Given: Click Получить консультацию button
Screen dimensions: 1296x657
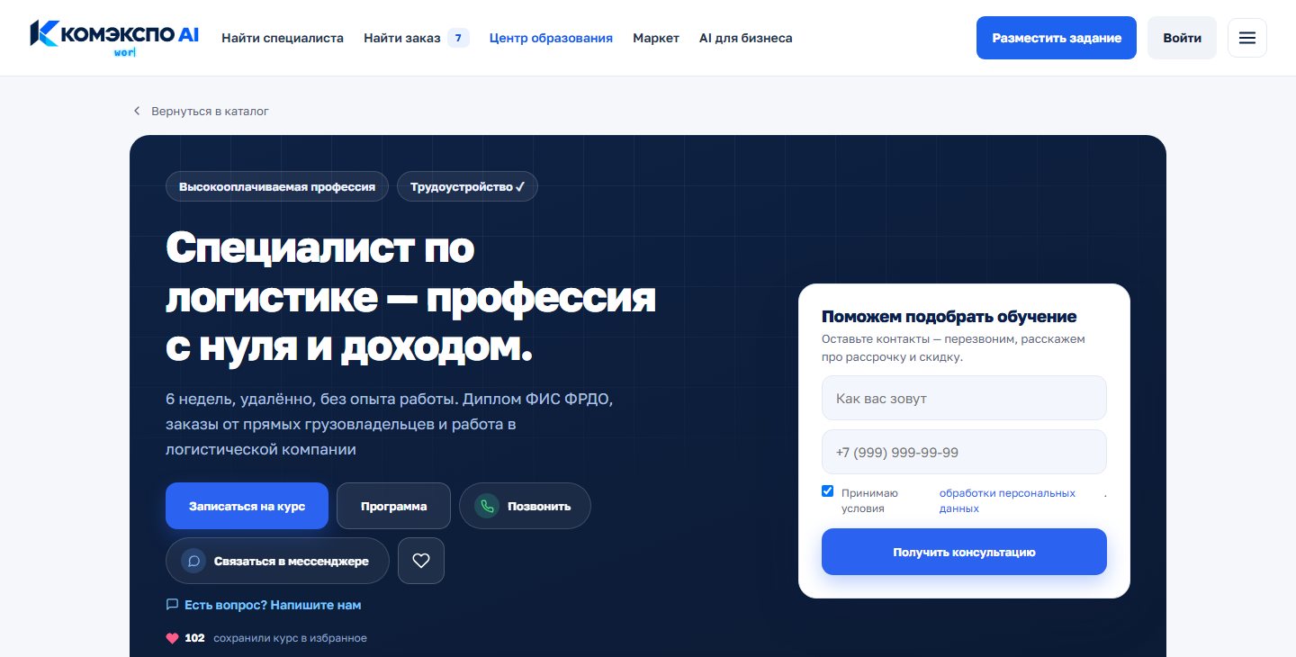Looking at the screenshot, I should pos(964,552).
